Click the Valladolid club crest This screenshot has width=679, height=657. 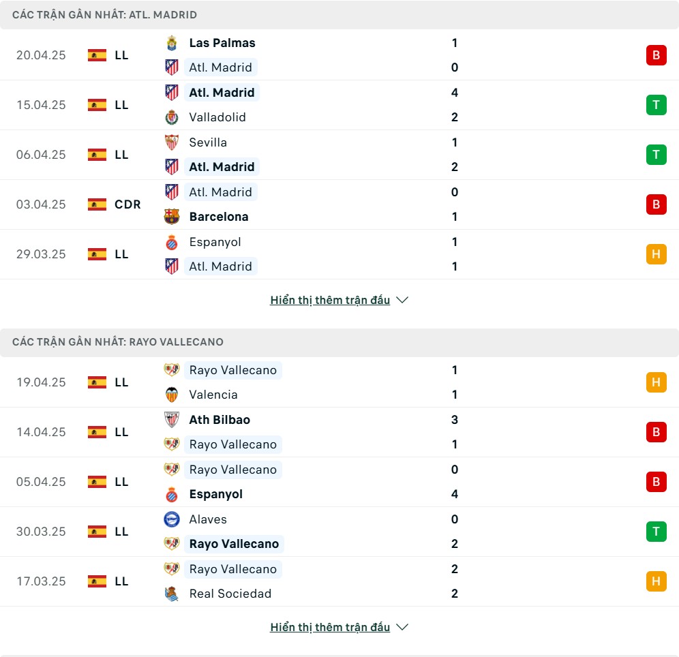(x=172, y=117)
